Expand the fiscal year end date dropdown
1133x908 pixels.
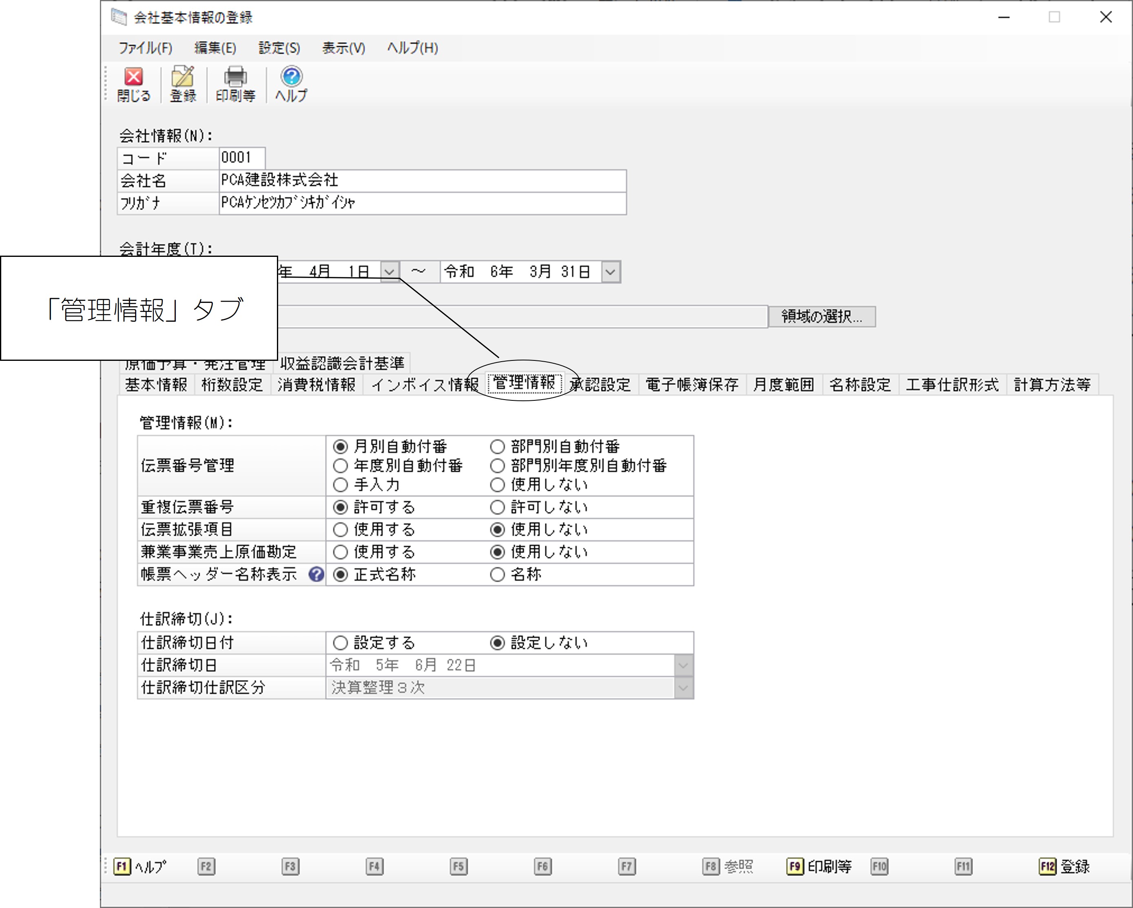(610, 272)
